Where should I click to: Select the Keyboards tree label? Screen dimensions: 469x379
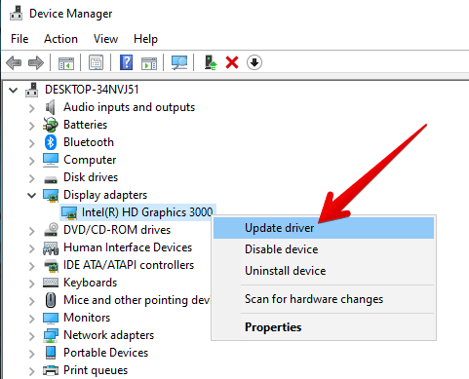[91, 283]
